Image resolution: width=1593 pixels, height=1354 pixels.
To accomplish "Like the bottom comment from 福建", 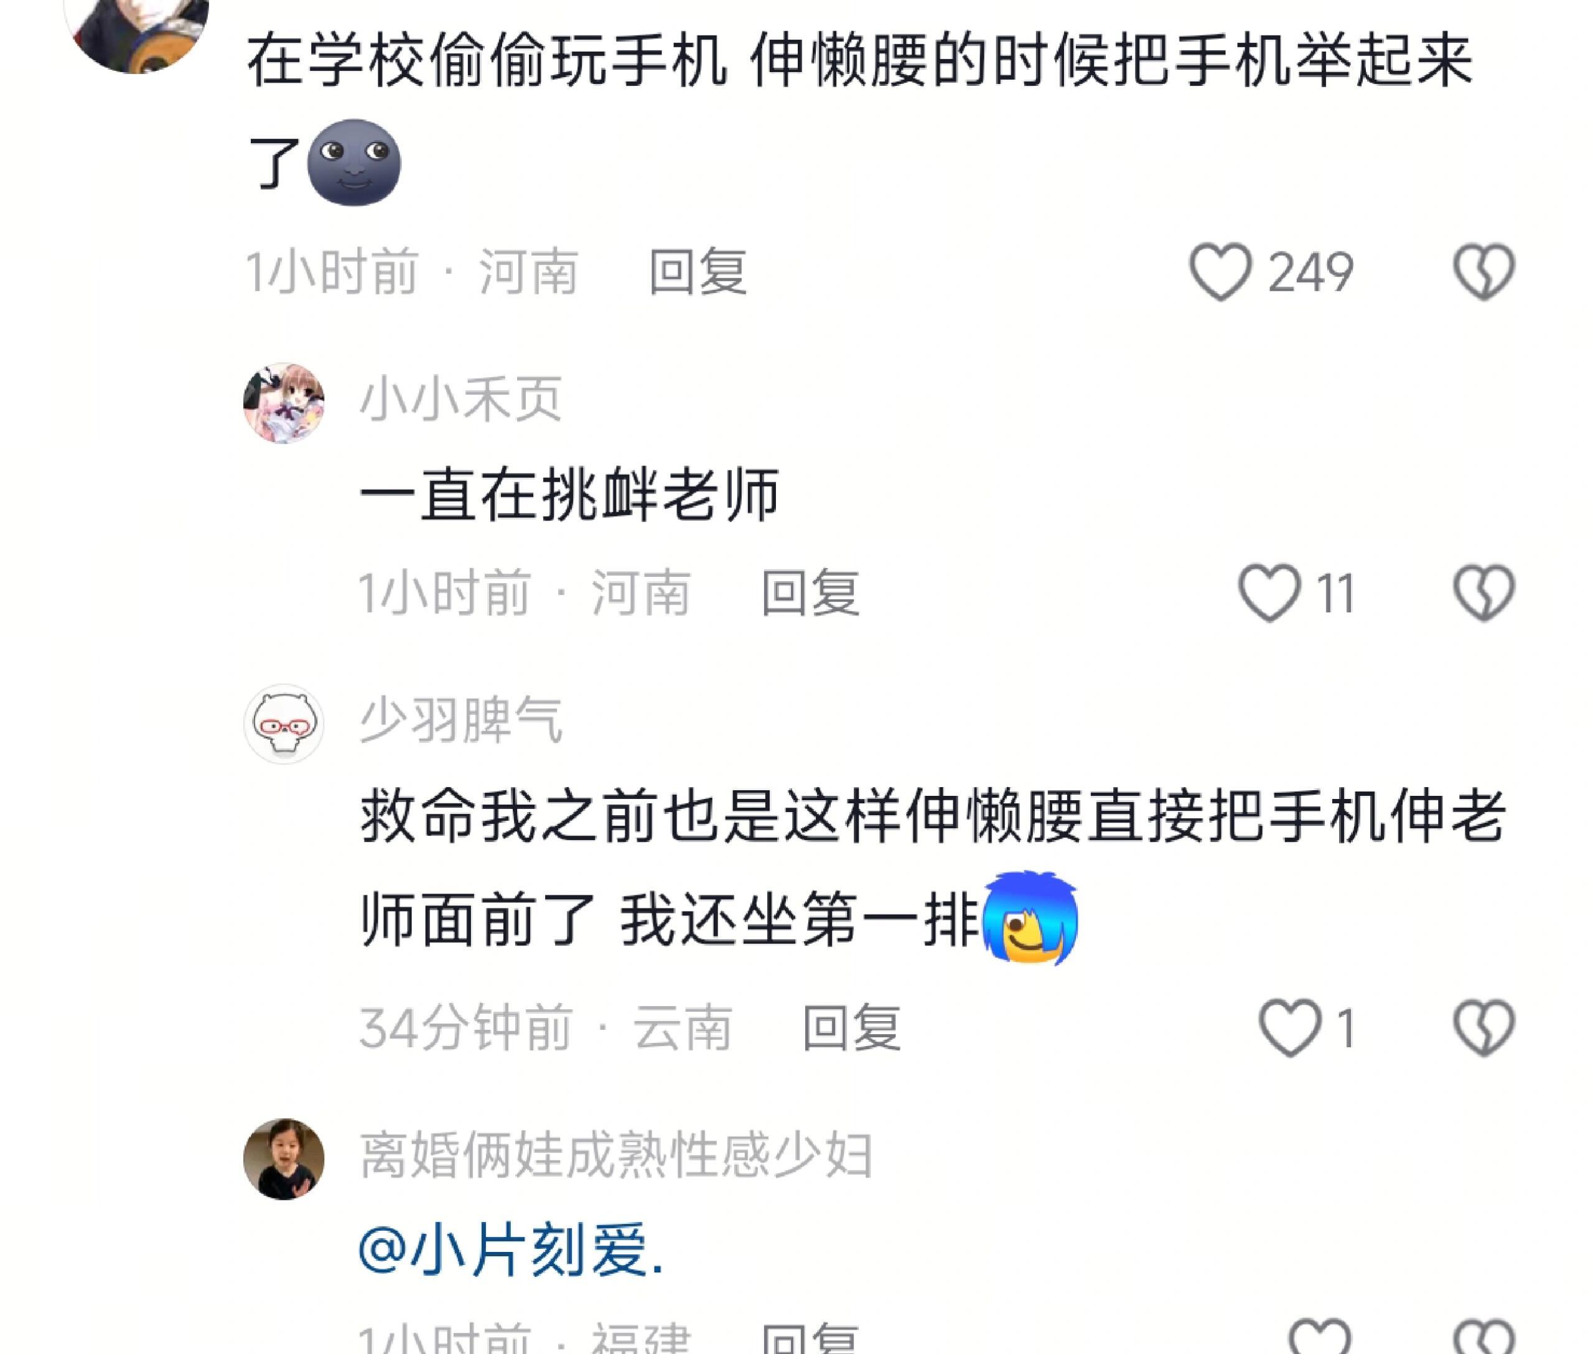I will pyautogui.click(x=1319, y=1337).
